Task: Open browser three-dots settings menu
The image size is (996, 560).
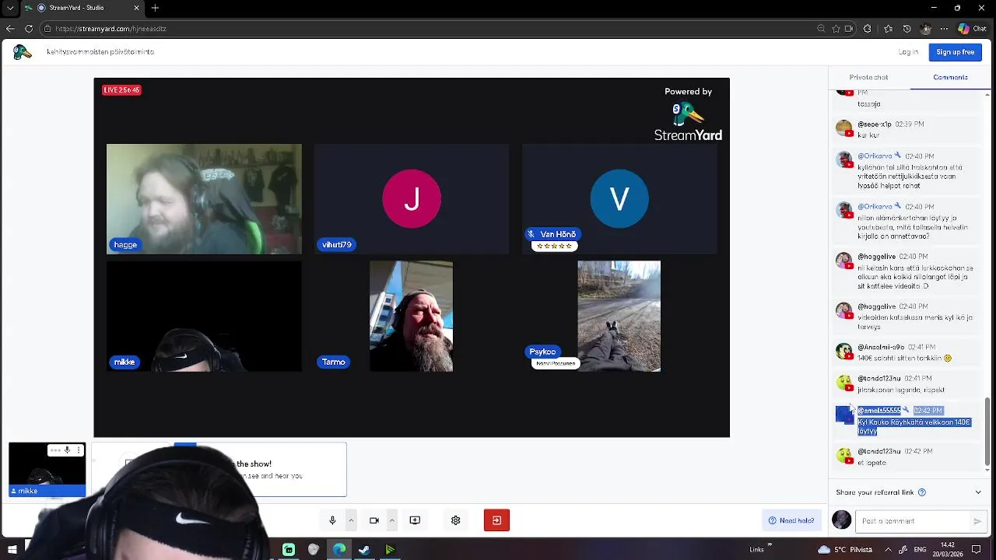Action: pos(944,29)
